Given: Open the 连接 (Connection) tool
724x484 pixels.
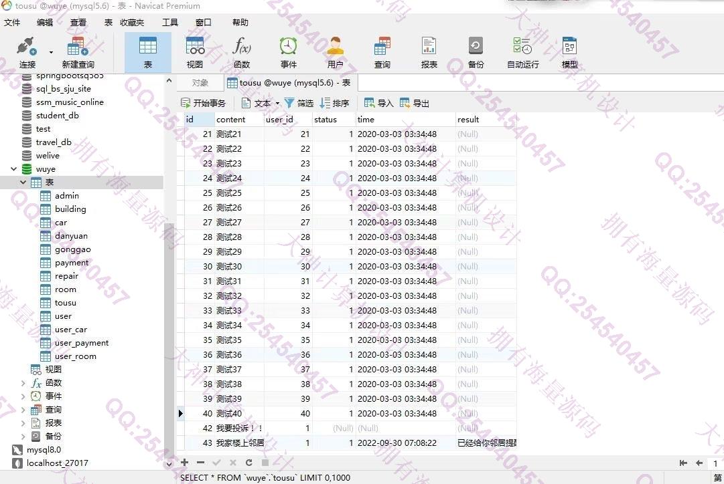Looking at the screenshot, I should point(27,53).
